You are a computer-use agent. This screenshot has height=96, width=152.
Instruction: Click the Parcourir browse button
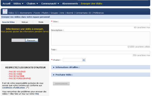click(x=32, y=40)
